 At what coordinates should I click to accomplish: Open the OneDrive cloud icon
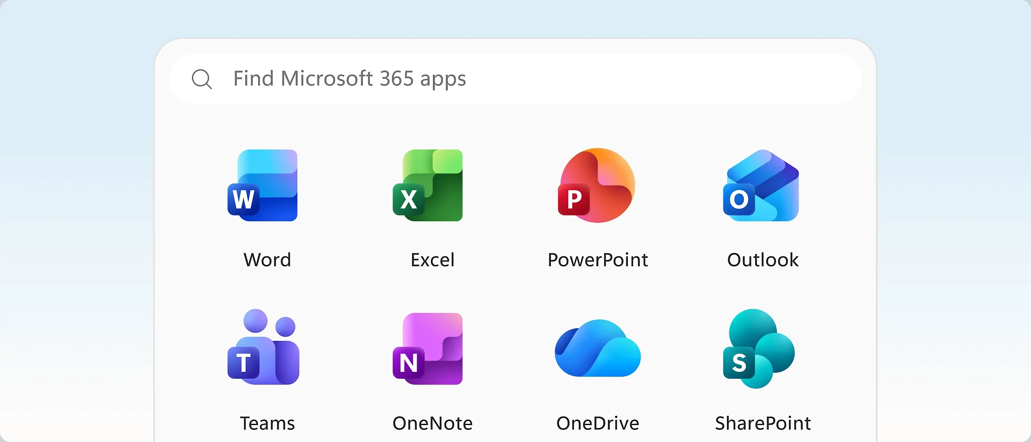tap(598, 348)
